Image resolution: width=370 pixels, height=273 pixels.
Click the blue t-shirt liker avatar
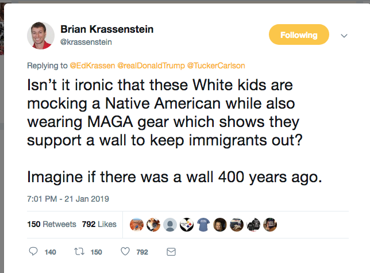click(203, 225)
